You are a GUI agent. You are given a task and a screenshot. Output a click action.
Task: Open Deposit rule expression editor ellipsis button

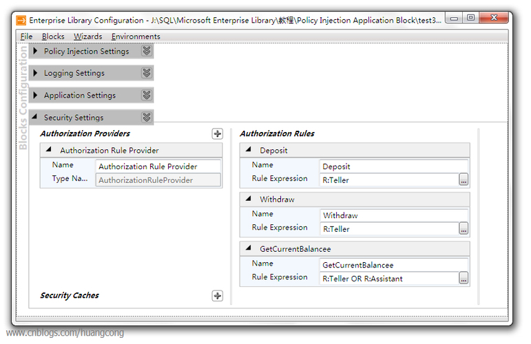click(464, 180)
